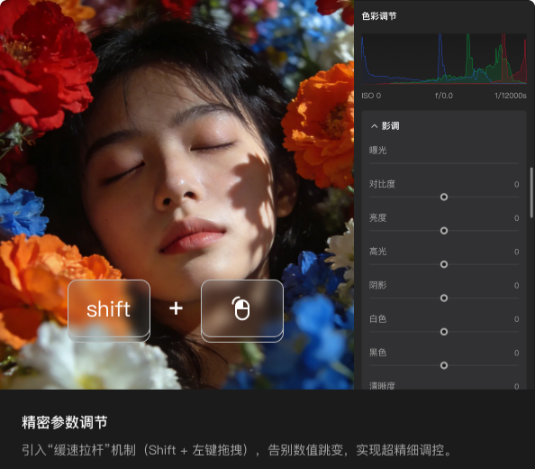Click the 亮度 slider handle
Viewport: 535px width, 469px height.
(444, 231)
